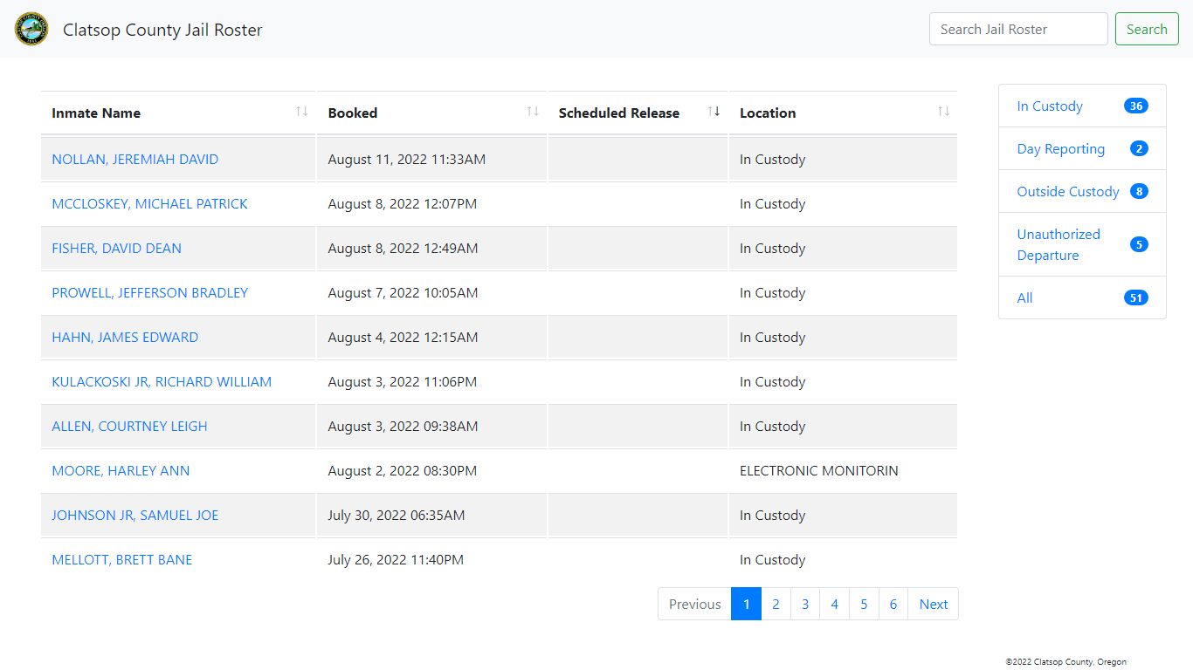Screen dimensions: 1193x670
Task: Open KULACKOSKI JR, RICHARD WILLIAM record
Action: coord(162,382)
